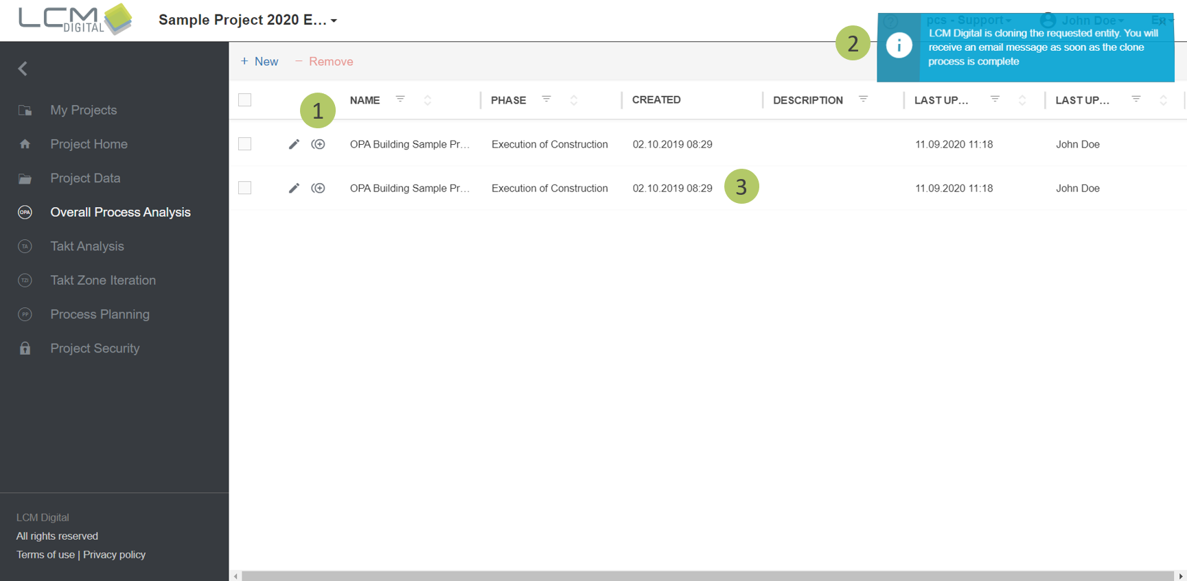Screen dimensions: 1187x581
Task: Check the first row checkbox
Action: 245,144
